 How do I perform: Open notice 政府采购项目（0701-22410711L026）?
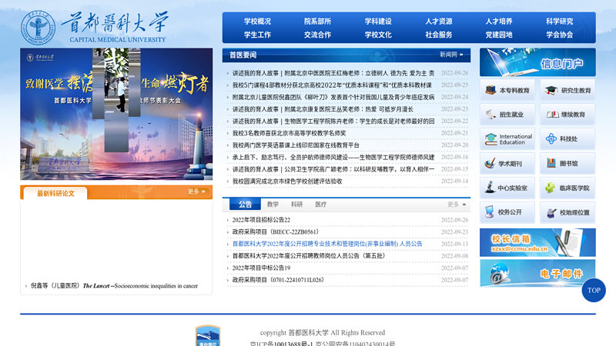point(278,280)
